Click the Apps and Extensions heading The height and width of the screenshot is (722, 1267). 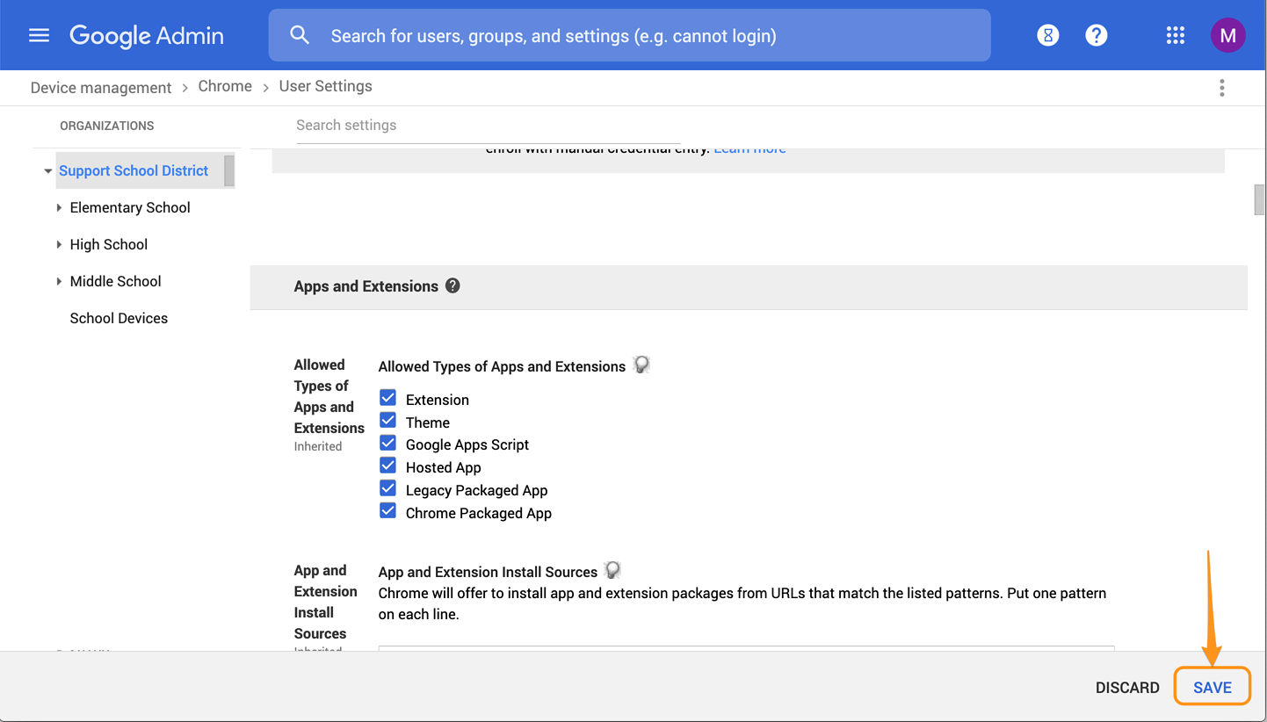[x=366, y=286]
